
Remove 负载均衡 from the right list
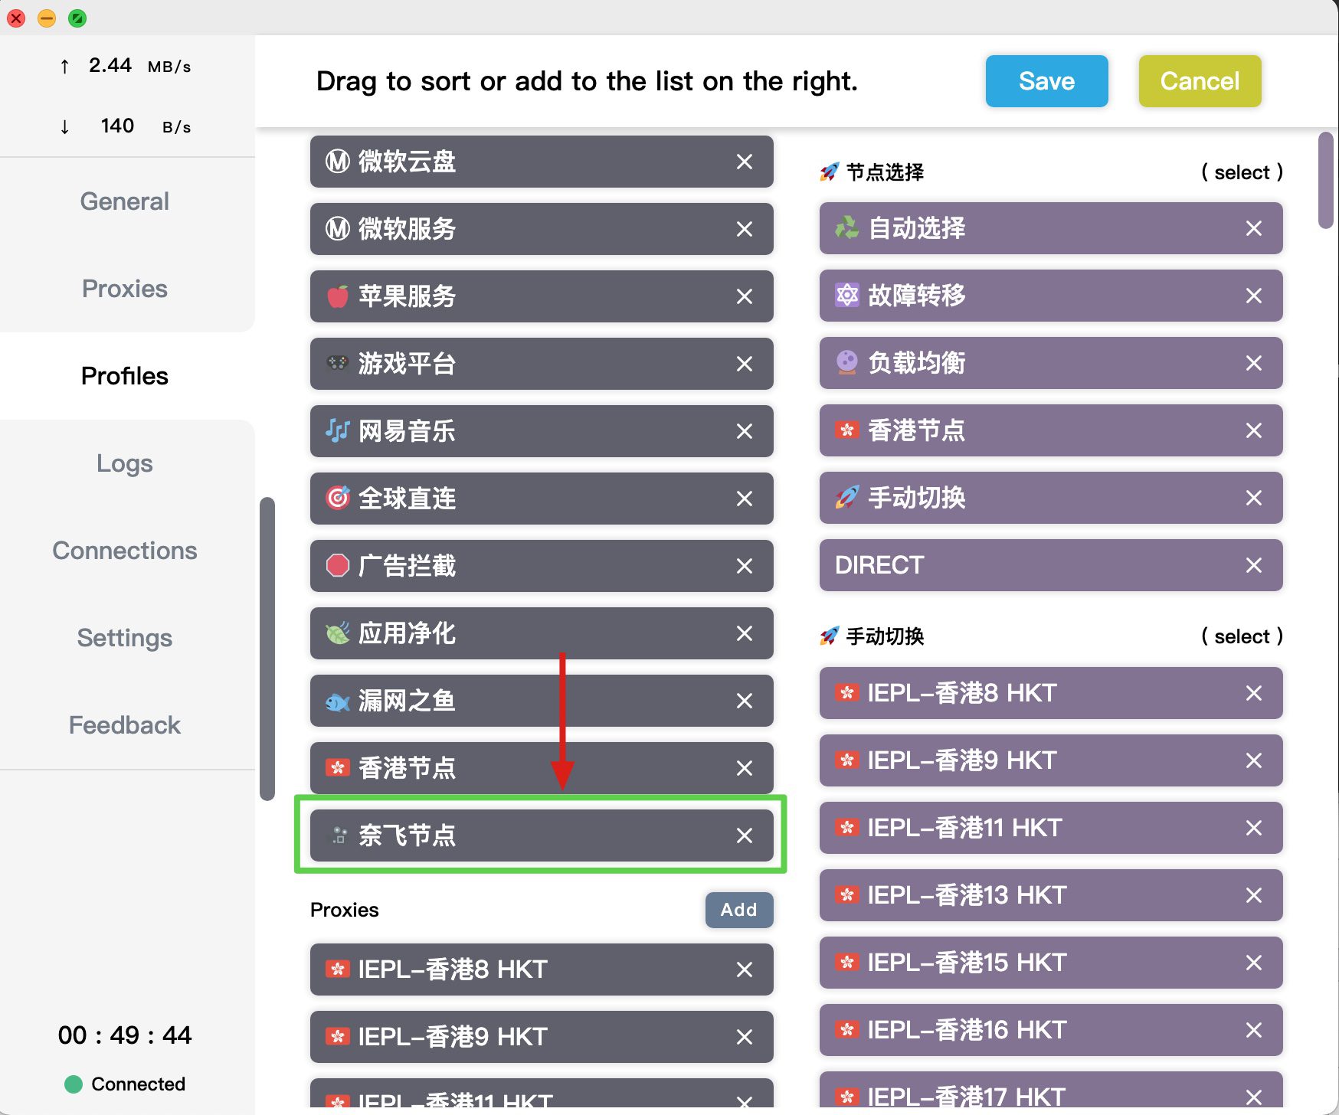click(1253, 363)
